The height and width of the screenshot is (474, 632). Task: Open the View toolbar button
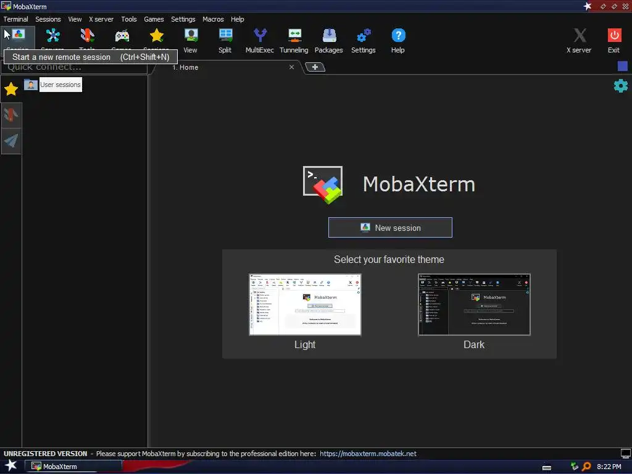click(x=191, y=41)
